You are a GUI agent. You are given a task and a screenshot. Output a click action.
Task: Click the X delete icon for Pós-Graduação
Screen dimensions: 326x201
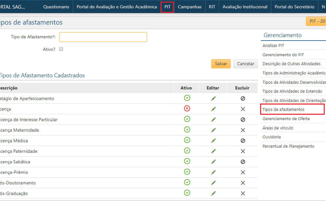point(243,193)
